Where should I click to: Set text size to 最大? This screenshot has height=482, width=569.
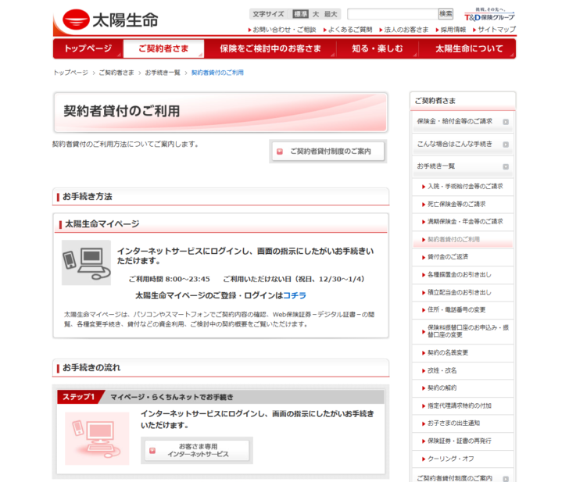coord(331,14)
